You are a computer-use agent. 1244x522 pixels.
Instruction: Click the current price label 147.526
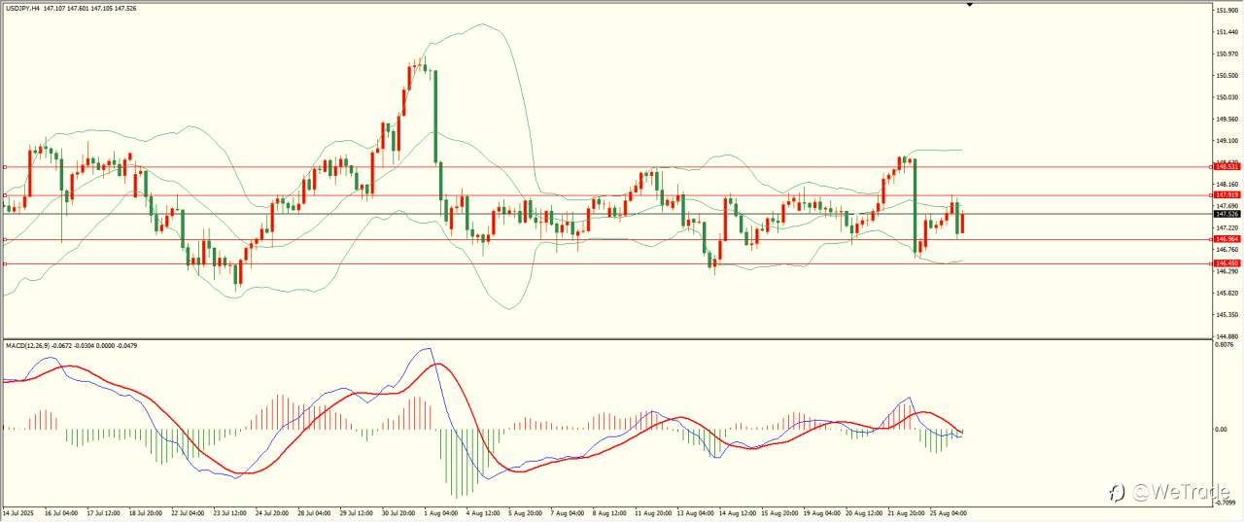1226,214
